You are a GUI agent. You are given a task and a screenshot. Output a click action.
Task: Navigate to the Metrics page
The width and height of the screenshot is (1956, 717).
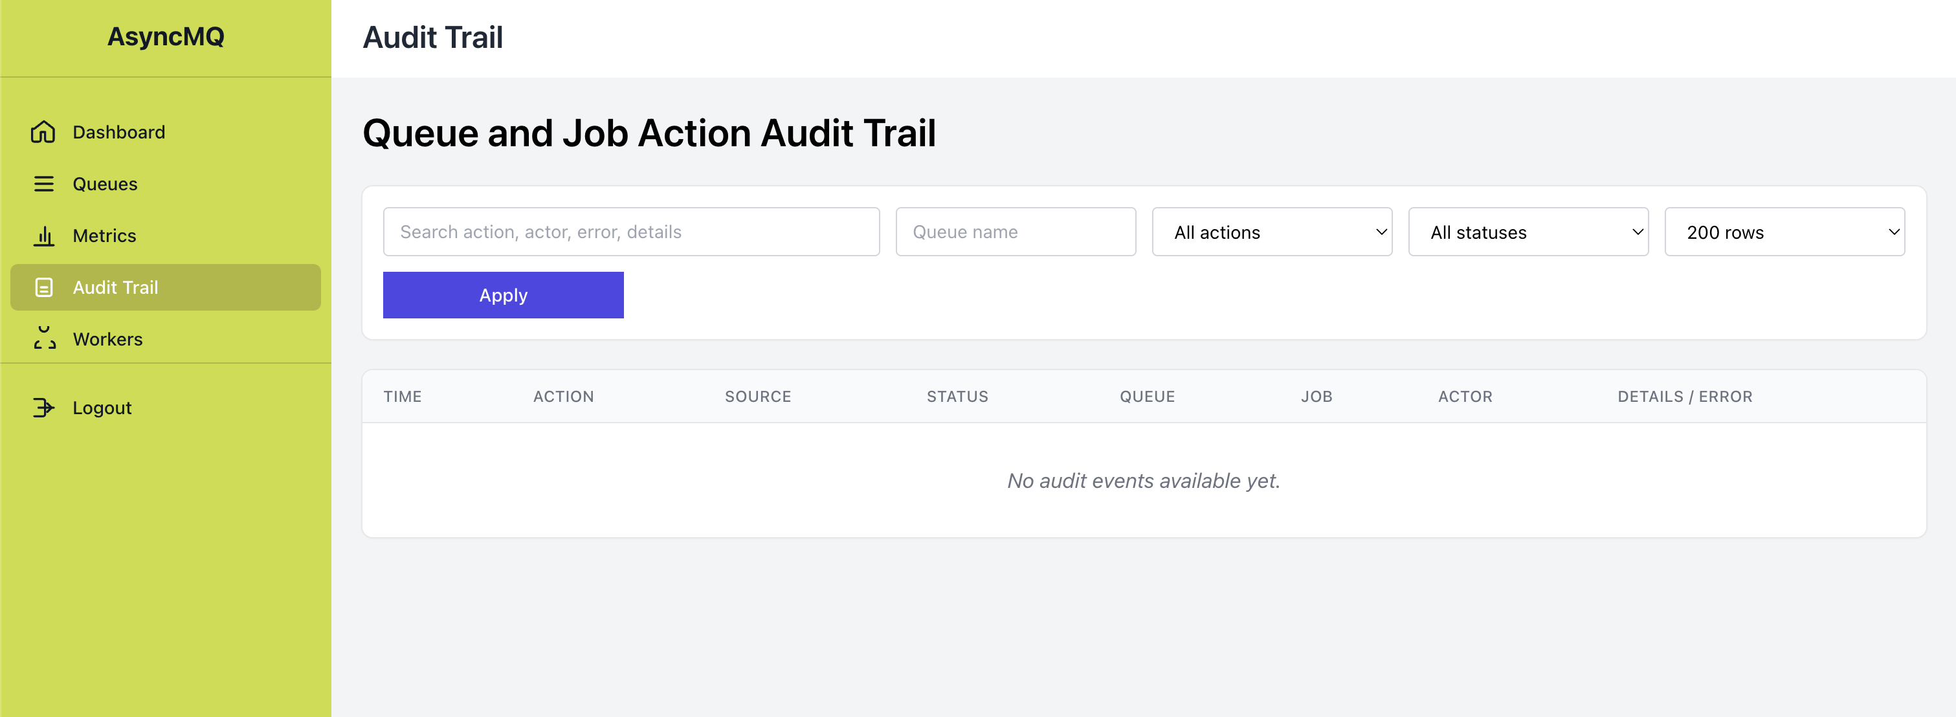click(104, 236)
